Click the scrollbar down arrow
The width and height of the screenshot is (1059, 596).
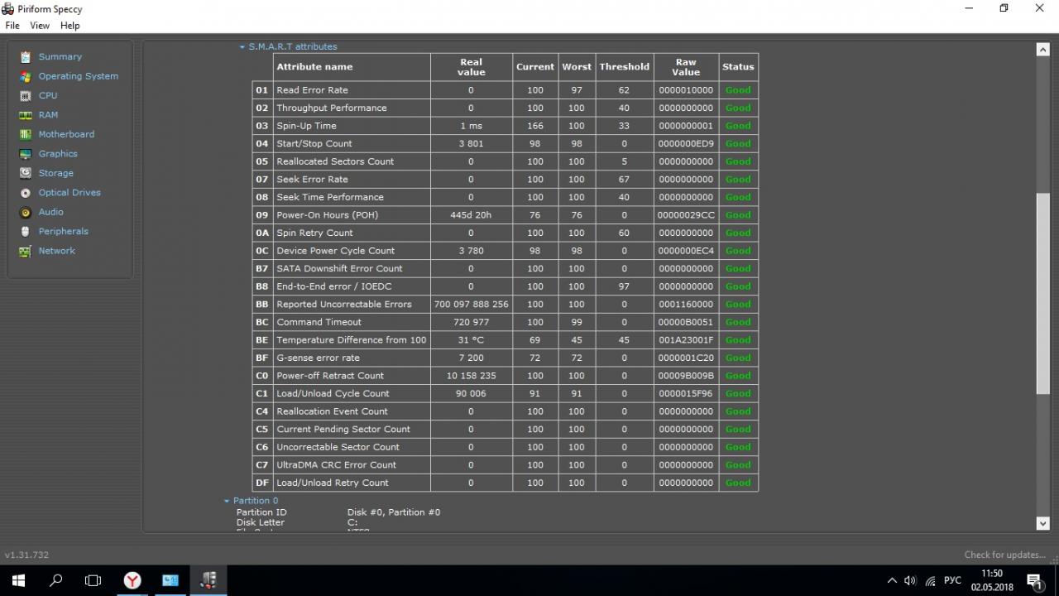coord(1042,523)
